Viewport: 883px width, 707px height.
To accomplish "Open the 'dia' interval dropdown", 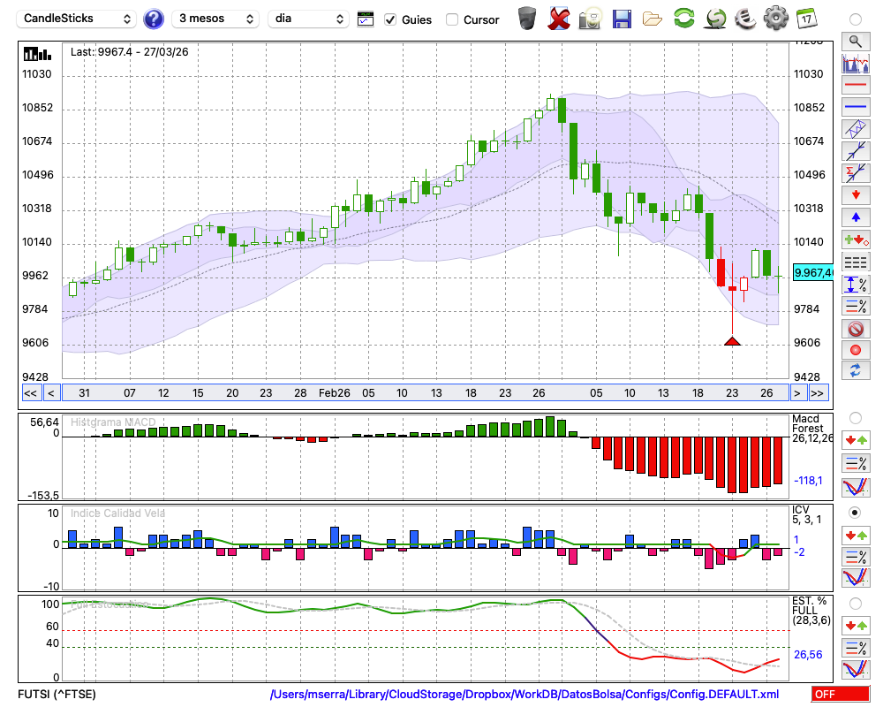I will coord(308,19).
